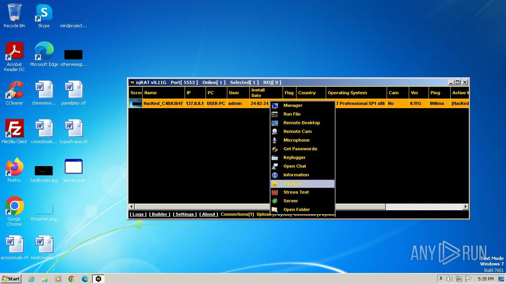Click the Keylogger keyboard icon
The image size is (506, 284).
pos(275,157)
